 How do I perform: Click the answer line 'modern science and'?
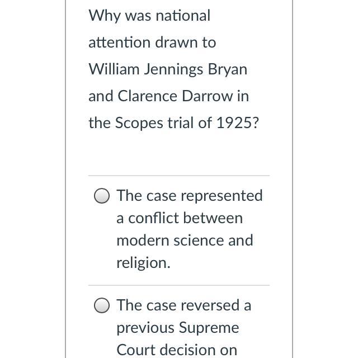185,241
